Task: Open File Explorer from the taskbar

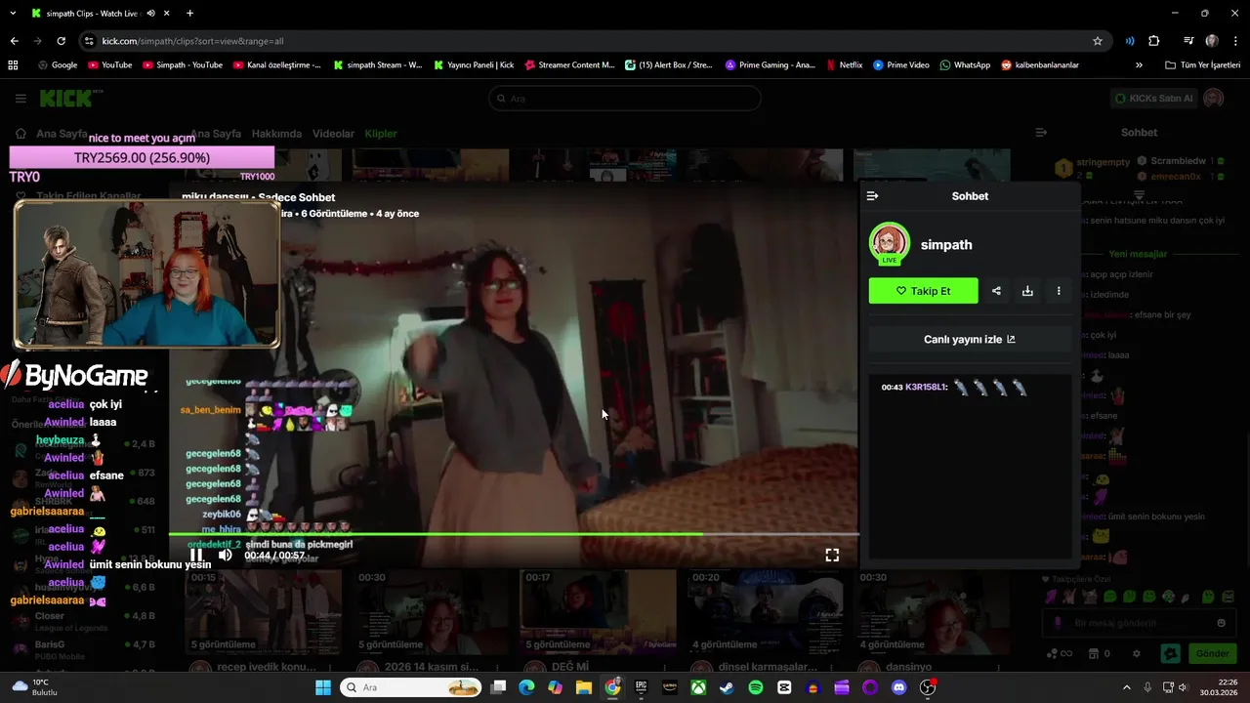Action: click(x=584, y=687)
